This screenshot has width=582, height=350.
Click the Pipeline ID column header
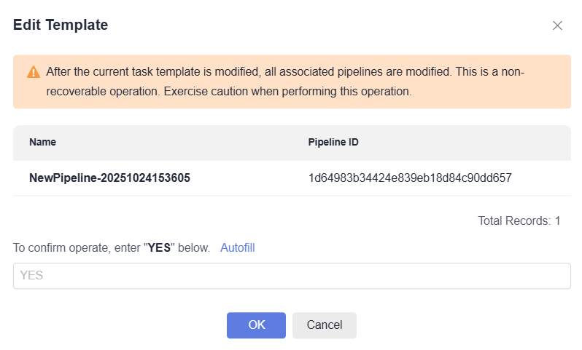tap(333, 142)
